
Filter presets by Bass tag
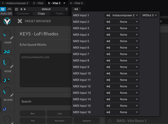click(33, 113)
